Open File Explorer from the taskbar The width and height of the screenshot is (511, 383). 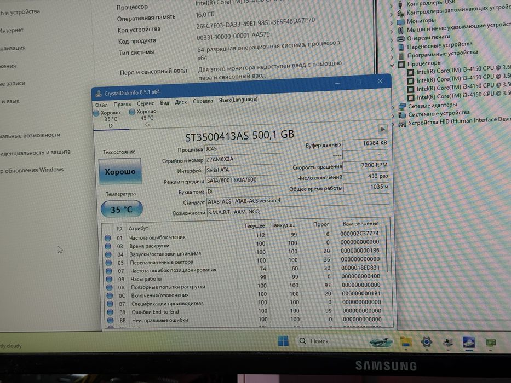pyautogui.click(x=406, y=342)
